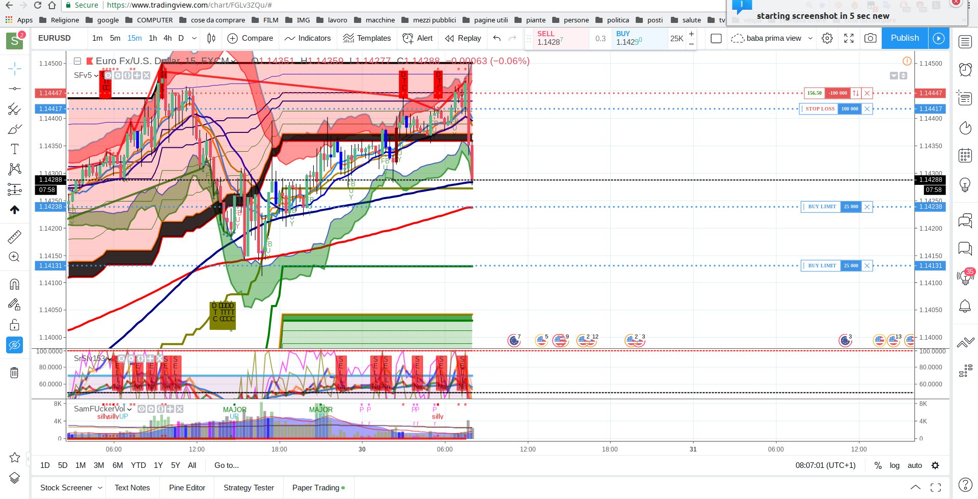978x499 pixels.
Task: Close the STOP LOSS order line
Action: [x=867, y=109]
